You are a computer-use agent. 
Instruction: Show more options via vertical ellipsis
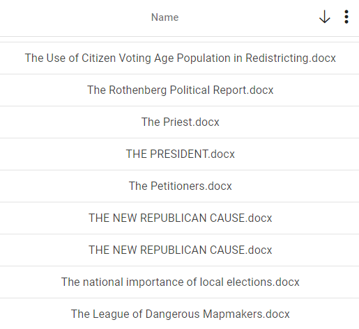pos(346,17)
